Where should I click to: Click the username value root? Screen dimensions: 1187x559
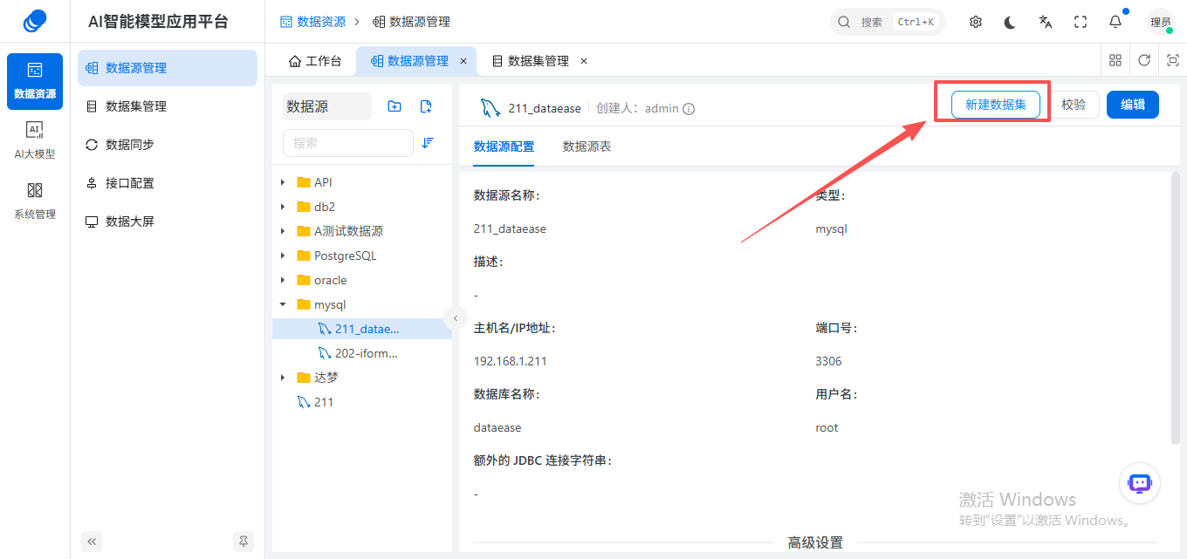827,427
